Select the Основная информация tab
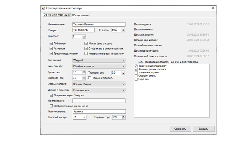The image size is (251, 141). (x=57, y=15)
